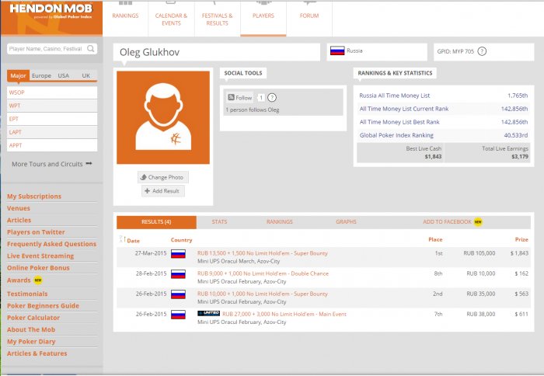Screen dimensions: 544x376
Task: Click the profile avatar placeholder image
Action: click(x=163, y=117)
